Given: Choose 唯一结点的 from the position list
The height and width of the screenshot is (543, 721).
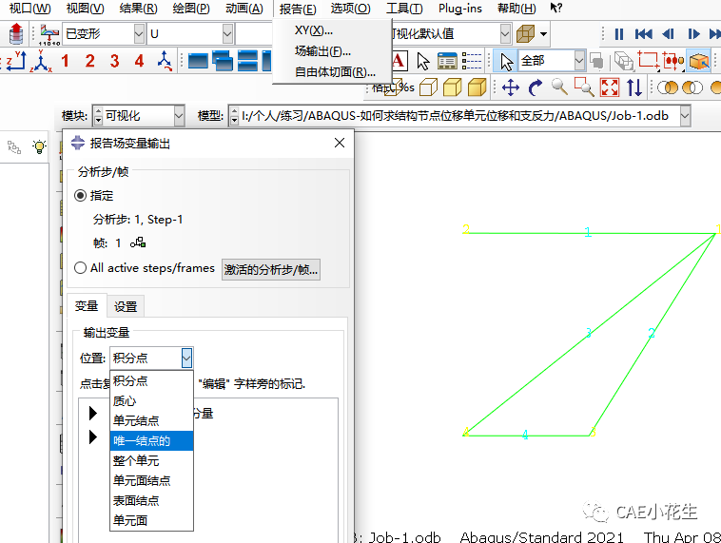Looking at the screenshot, I should (x=151, y=441).
